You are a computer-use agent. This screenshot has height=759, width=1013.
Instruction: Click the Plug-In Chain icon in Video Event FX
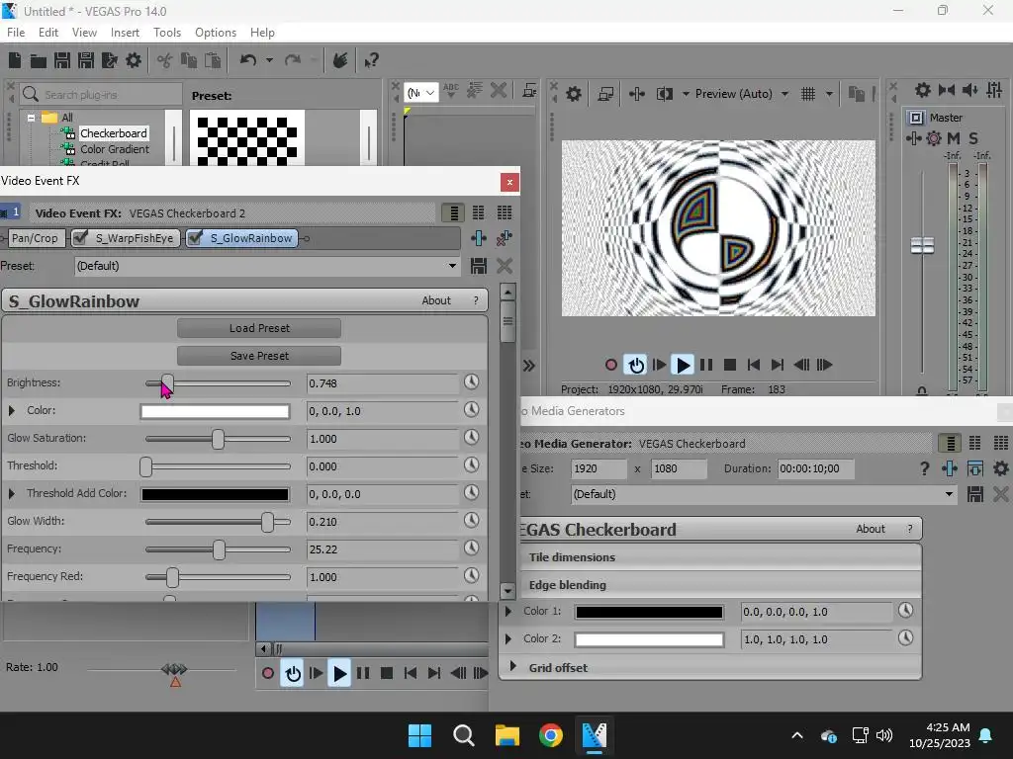(479, 238)
